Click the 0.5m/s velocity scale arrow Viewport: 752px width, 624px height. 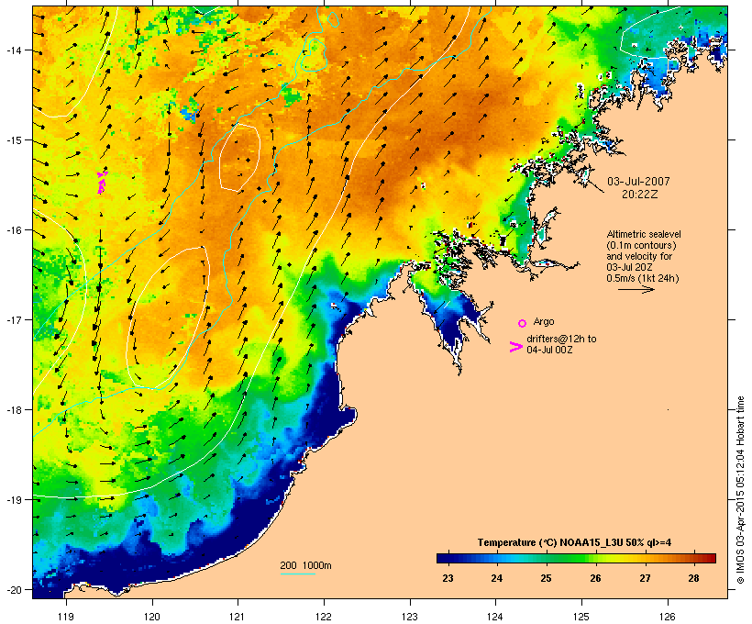pos(636,289)
